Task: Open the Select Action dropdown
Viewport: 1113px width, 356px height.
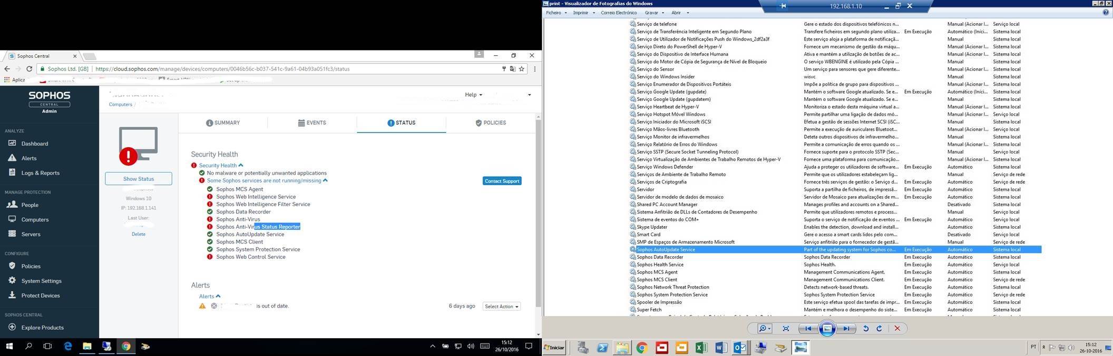Action: tap(501, 307)
